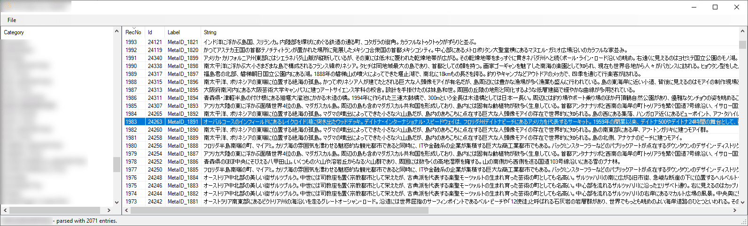Select the label cell MetaID_1892
Image resolution: width=748 pixels, height=226 pixels.
(x=183, y=113)
